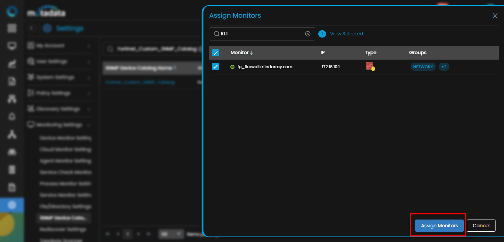The image size is (504, 242).
Task: Open the items-per-page dropdown showing 50
Action: coord(171,234)
